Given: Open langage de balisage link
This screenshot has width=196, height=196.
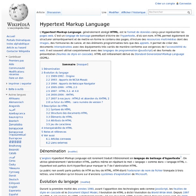Looking at the screenshot, I should [x=78, y=36].
